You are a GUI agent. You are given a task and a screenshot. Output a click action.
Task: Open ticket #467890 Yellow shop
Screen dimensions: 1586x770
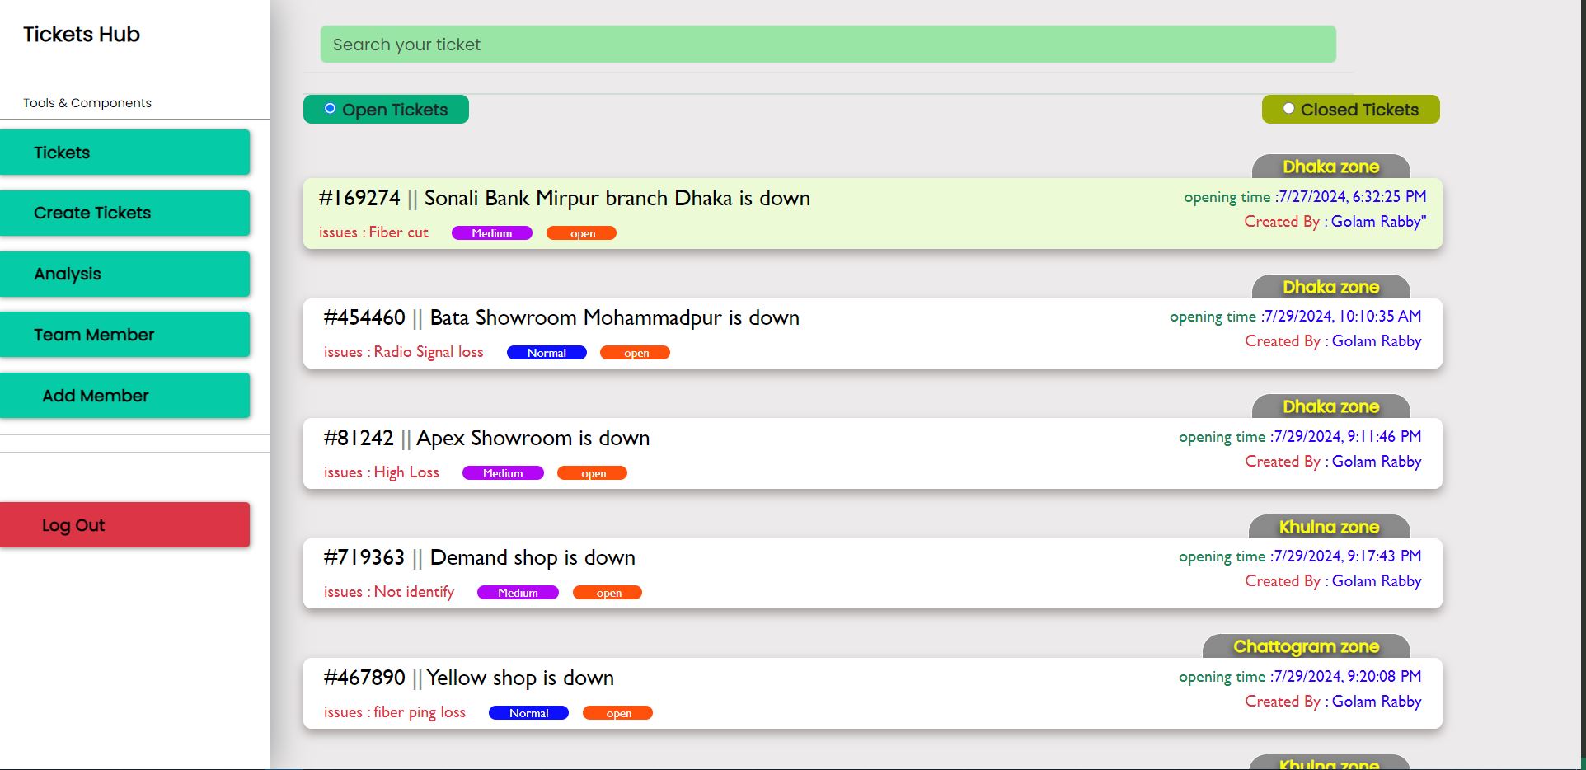coord(519,678)
